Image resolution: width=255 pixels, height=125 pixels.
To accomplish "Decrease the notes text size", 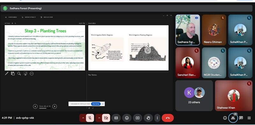I will [93, 108].
